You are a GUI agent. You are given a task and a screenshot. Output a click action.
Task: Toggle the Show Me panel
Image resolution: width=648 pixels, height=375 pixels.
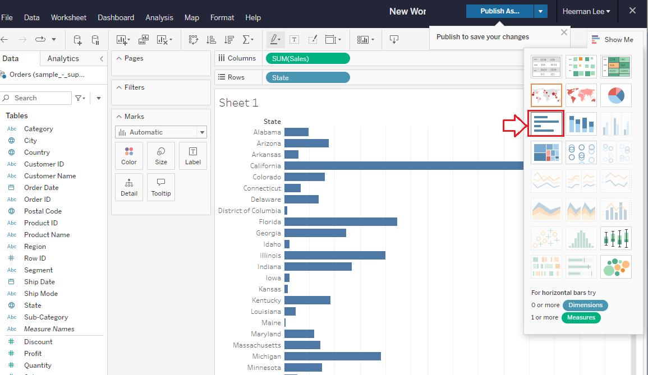(614, 40)
